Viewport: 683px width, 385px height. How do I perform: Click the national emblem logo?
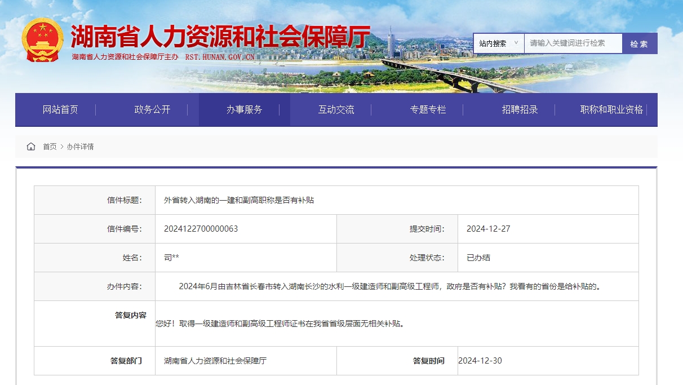click(43, 39)
